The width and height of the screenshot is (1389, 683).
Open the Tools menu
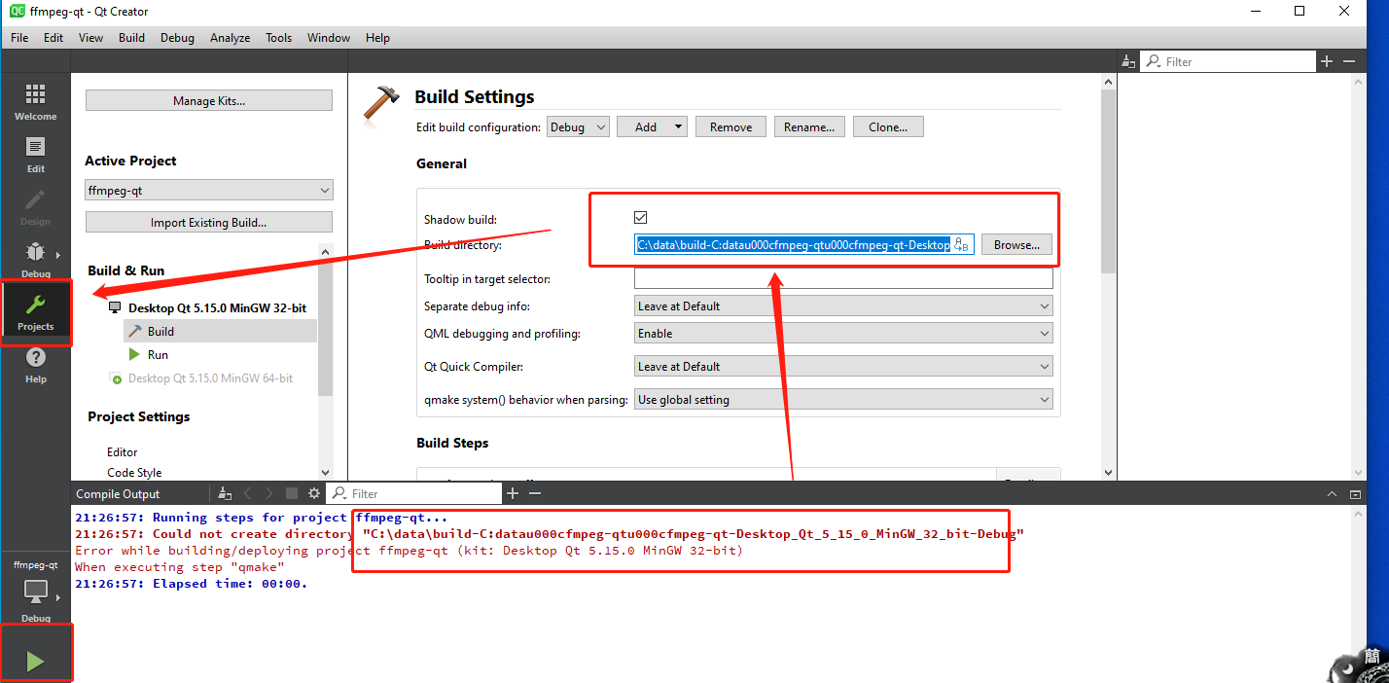coord(278,38)
